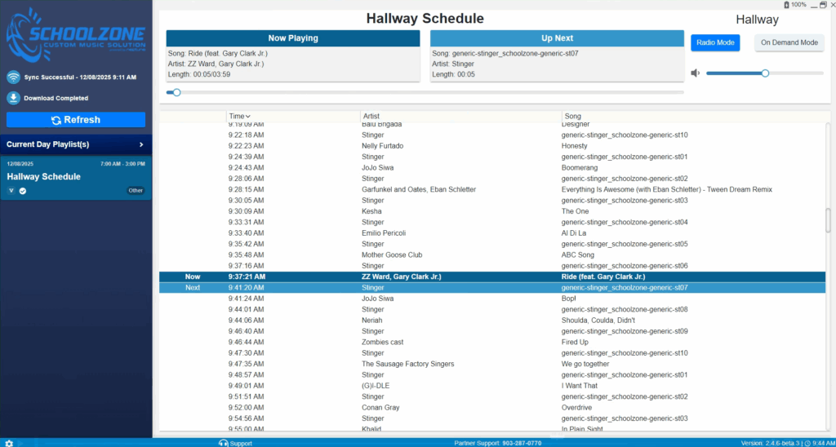Click the Support link in the footer
The image size is (836, 447).
241,443
